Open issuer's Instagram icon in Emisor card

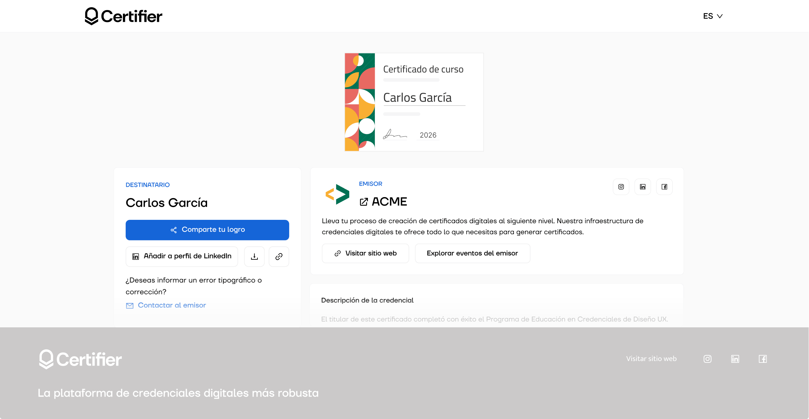pyautogui.click(x=621, y=187)
